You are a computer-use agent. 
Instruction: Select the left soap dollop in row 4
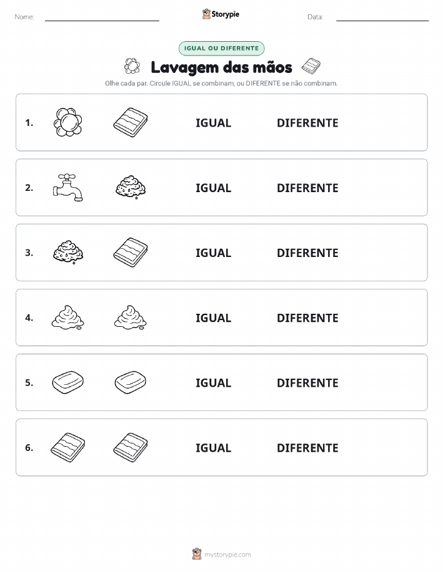point(68,318)
